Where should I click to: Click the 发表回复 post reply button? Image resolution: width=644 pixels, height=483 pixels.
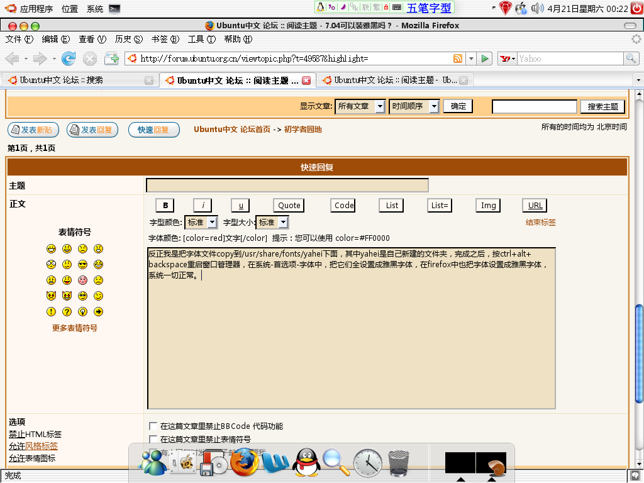point(92,130)
